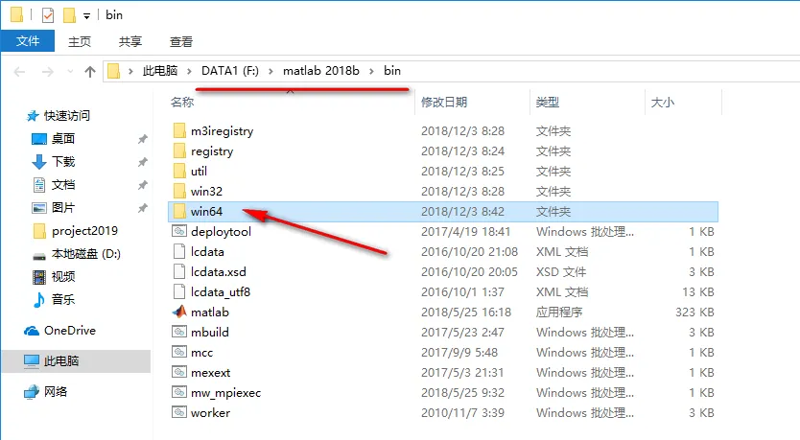The width and height of the screenshot is (800, 440).
Task: Open recent locations dropdown arrow
Action: 70,72
